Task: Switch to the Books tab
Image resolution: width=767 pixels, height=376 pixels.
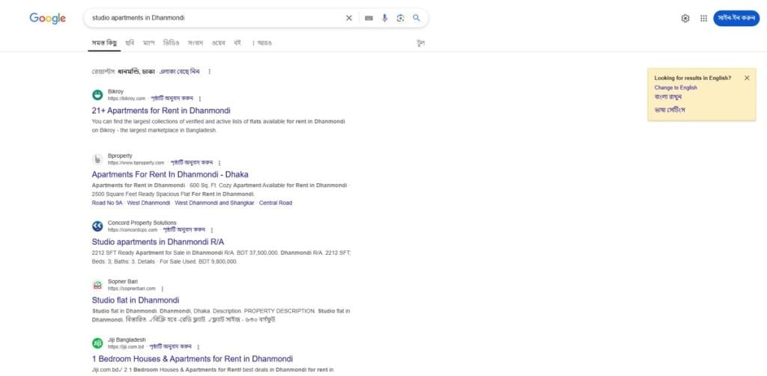Action: (237, 43)
